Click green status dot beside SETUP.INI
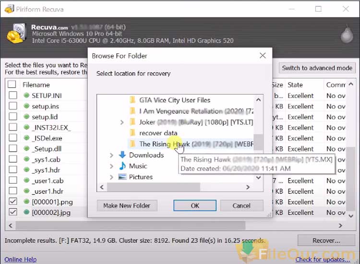 click(26, 96)
